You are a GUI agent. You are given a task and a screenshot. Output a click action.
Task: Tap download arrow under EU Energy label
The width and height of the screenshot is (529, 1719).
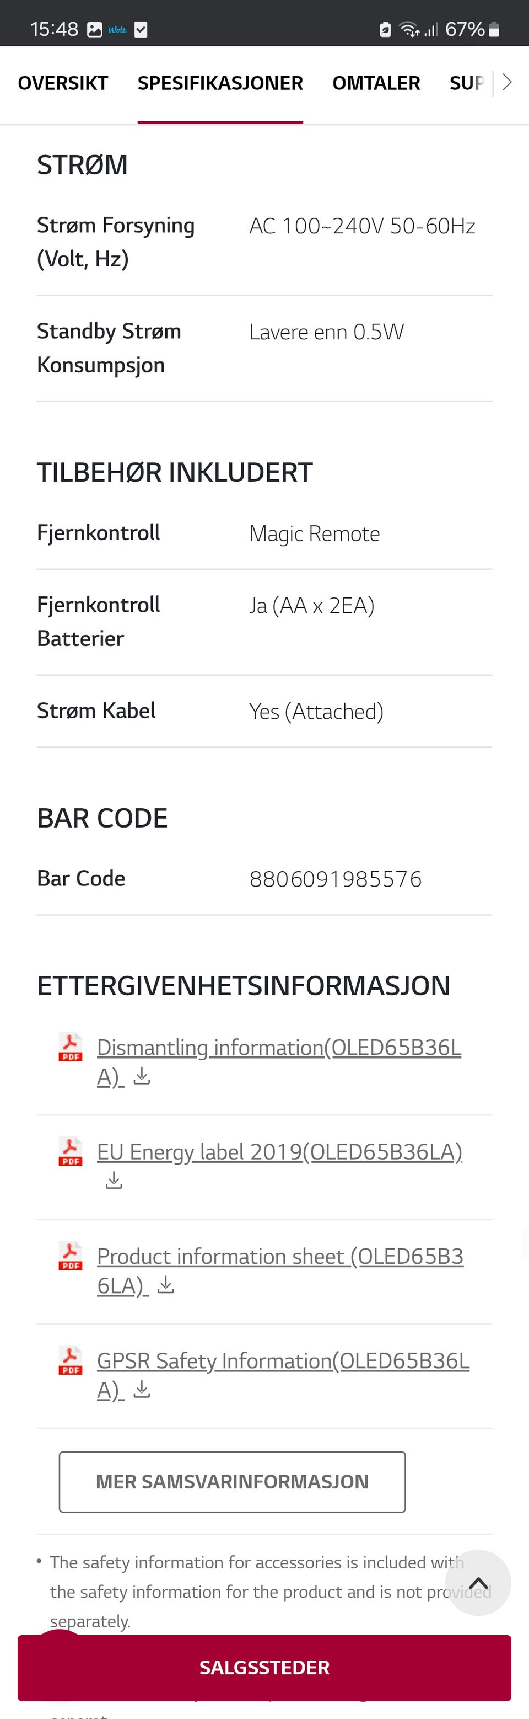(x=114, y=1181)
